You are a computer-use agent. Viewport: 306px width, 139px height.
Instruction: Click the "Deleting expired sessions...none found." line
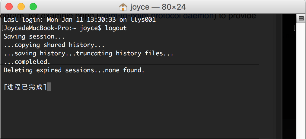[74, 70]
